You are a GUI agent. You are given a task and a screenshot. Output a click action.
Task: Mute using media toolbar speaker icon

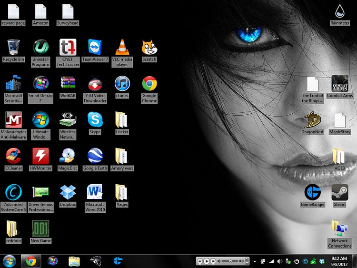point(219,261)
